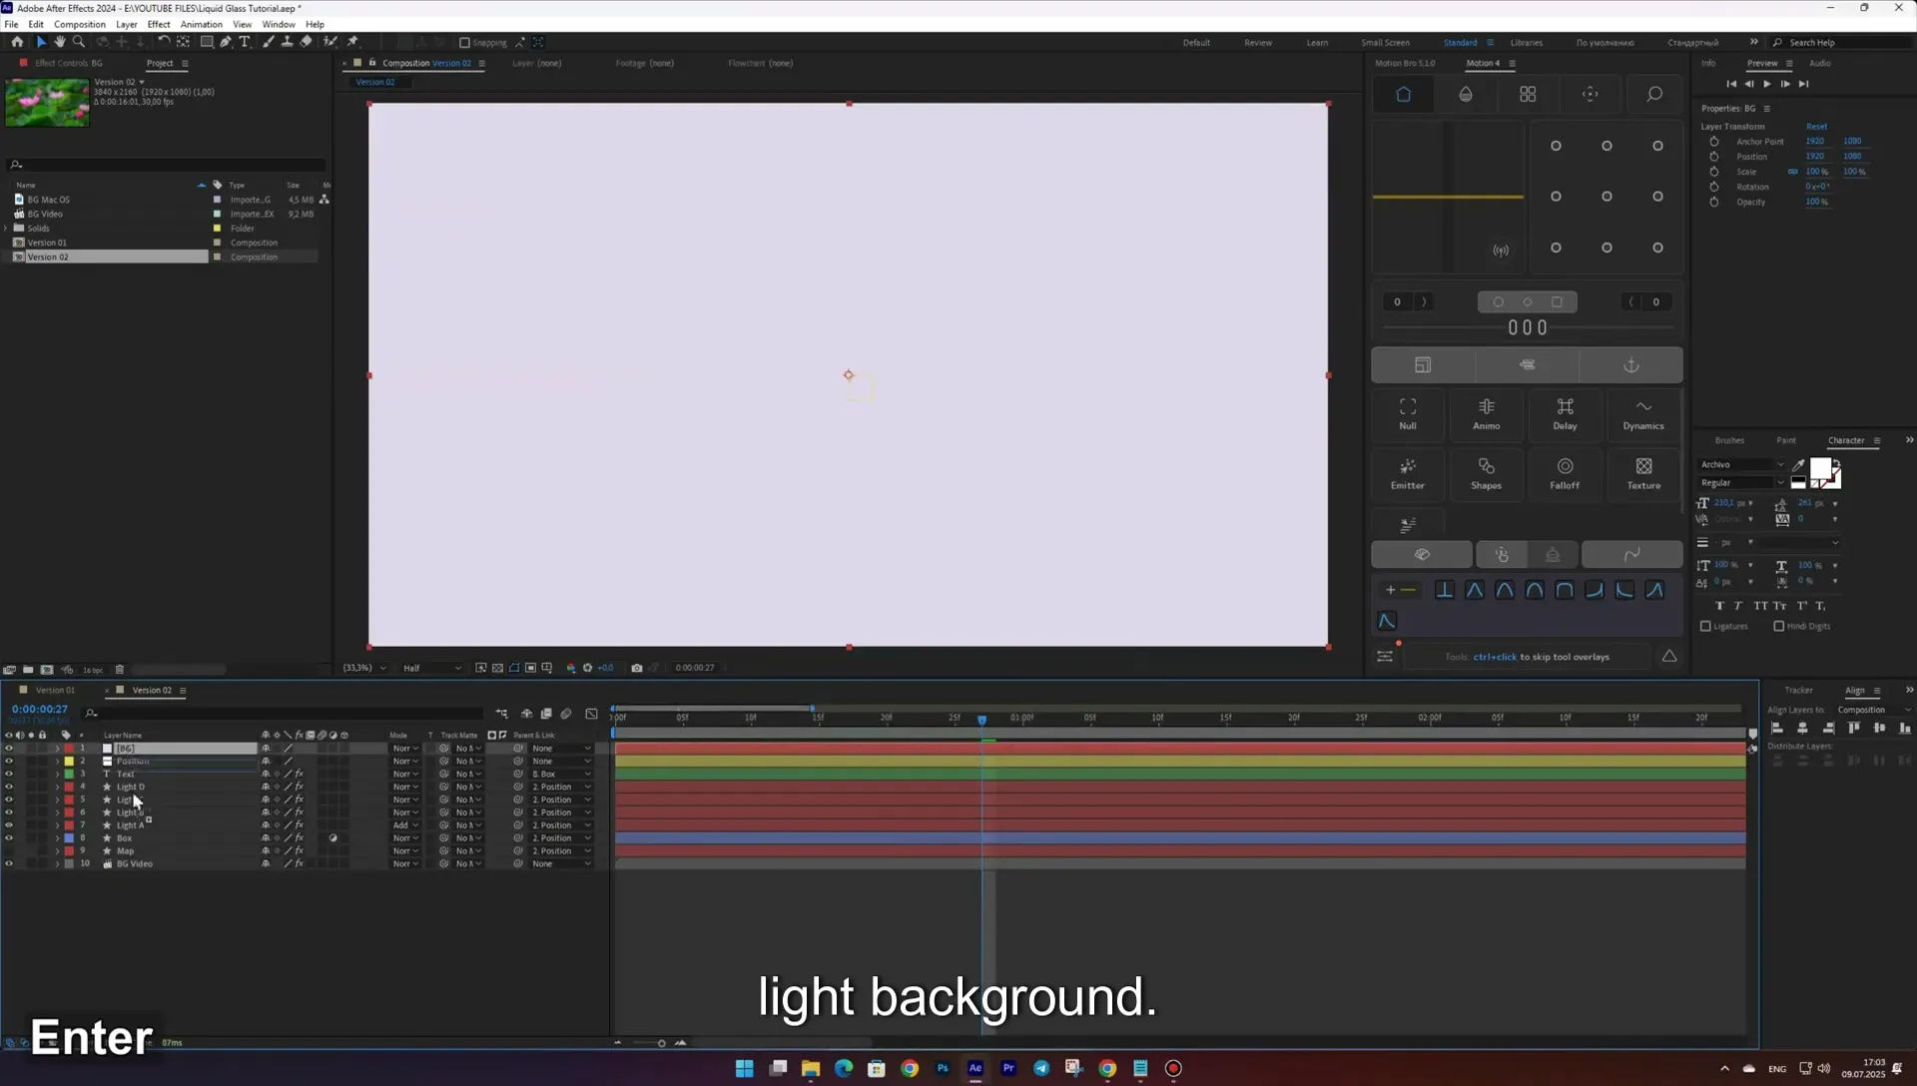Click the timeline zoom slider handle
This screenshot has height=1086, width=1917.
coord(661,1043)
